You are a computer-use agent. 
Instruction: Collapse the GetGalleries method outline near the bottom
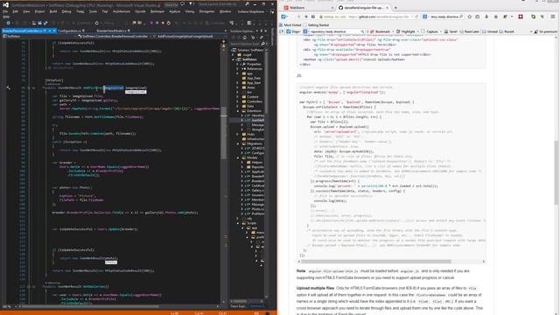(x=28, y=286)
